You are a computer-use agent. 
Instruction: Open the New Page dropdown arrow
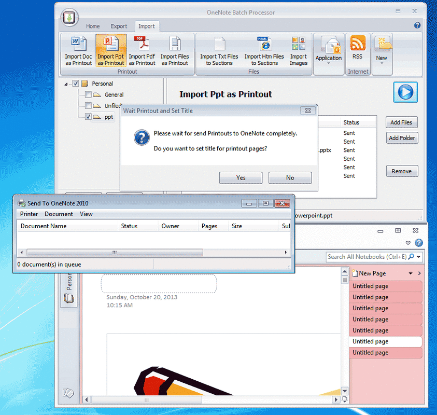coord(411,273)
